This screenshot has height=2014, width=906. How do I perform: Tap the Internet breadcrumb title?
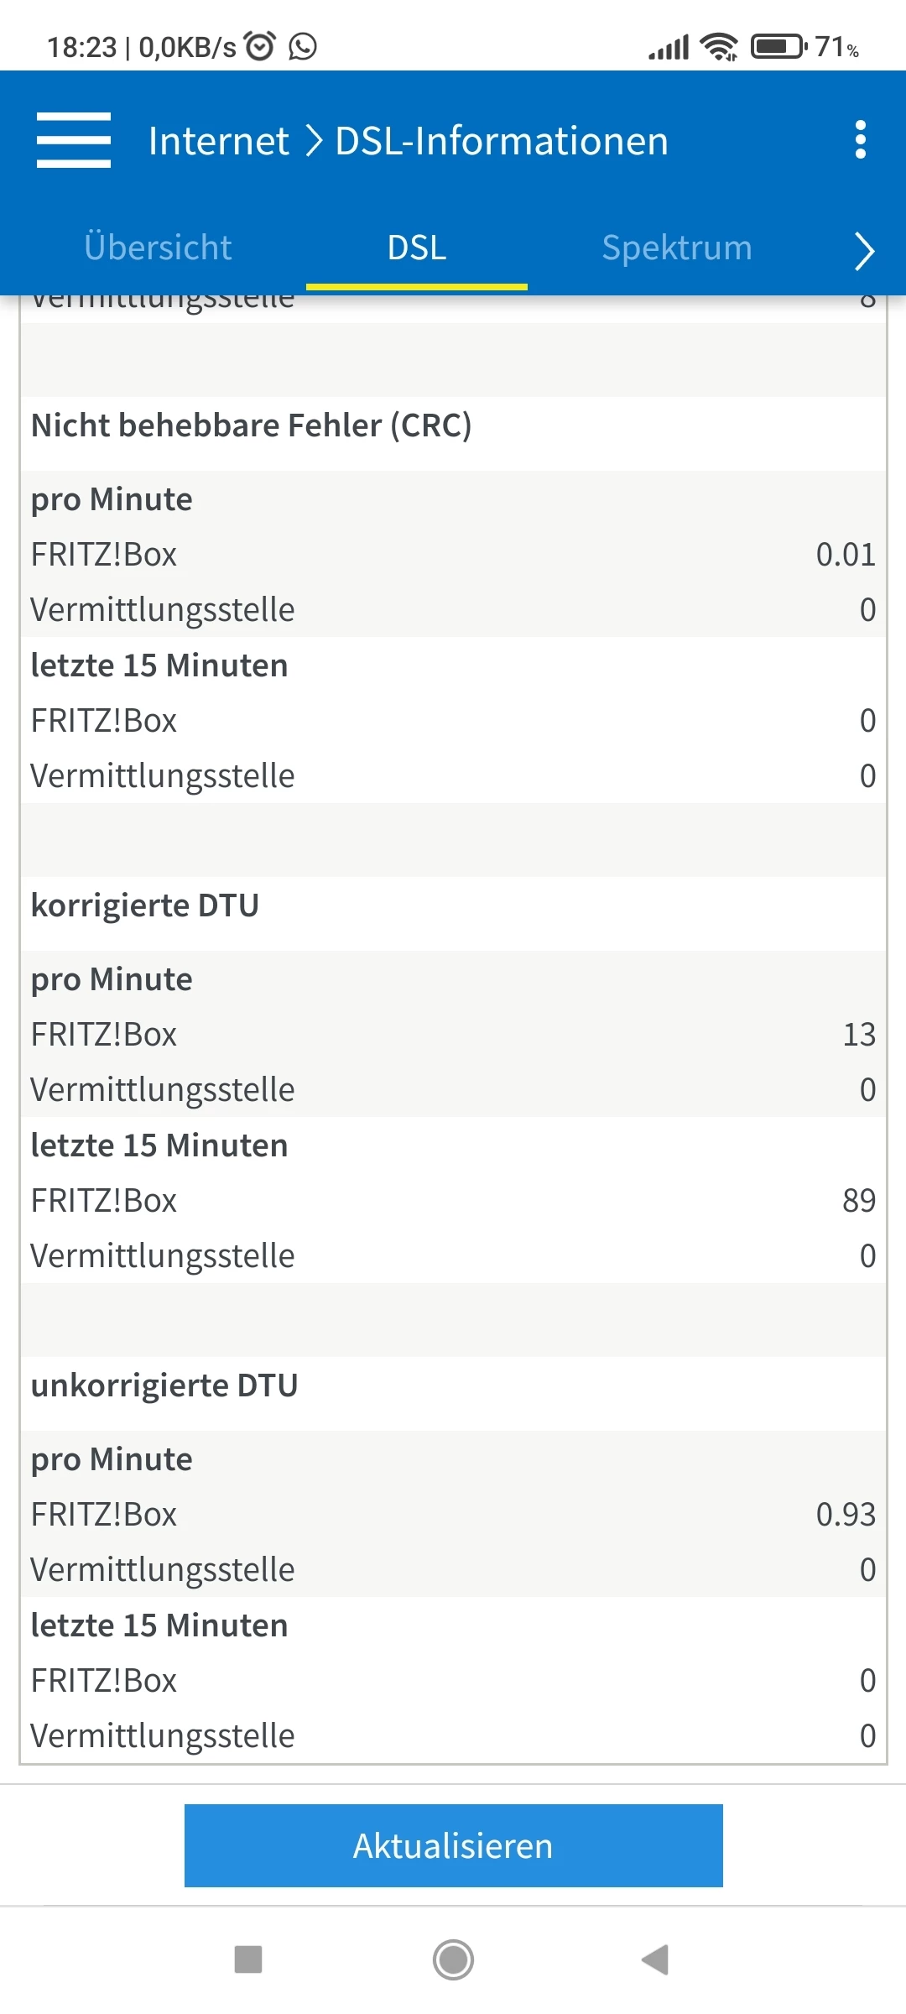click(x=218, y=141)
